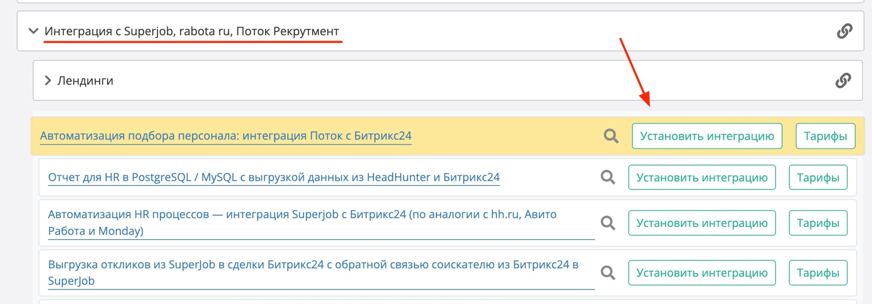View Тарифы for Автоматизация HR процессов row

[x=818, y=223]
